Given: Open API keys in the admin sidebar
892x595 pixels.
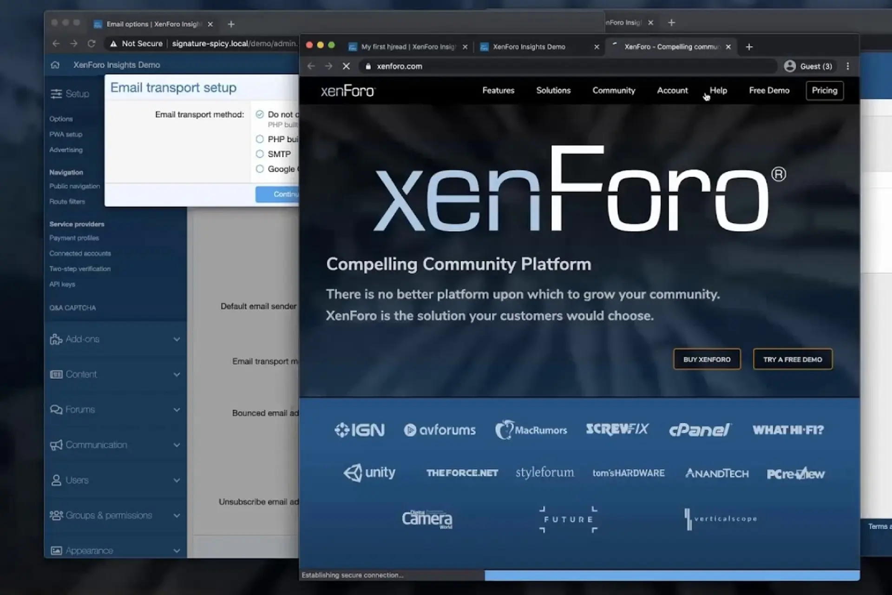Looking at the screenshot, I should 62,284.
